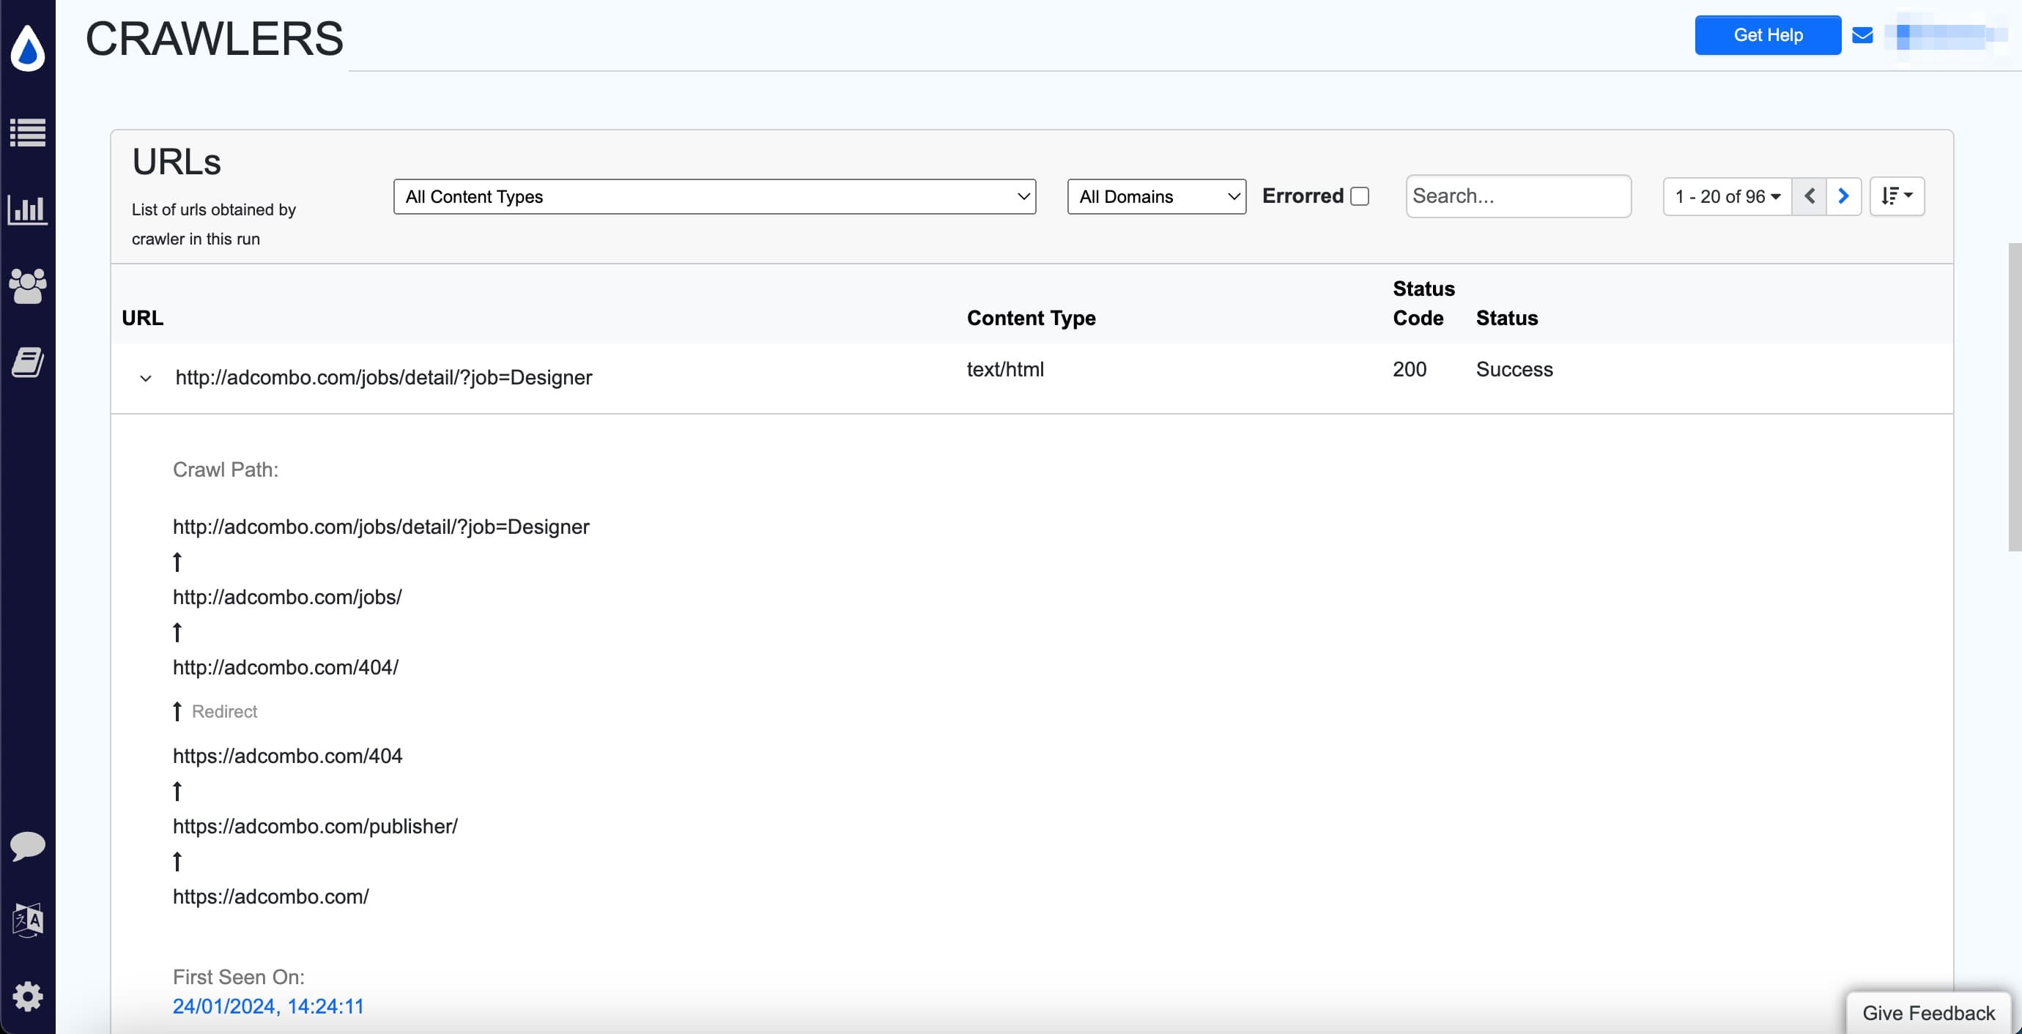2022x1034 pixels.
Task: Open the bar chart analytics icon
Action: (x=28, y=209)
